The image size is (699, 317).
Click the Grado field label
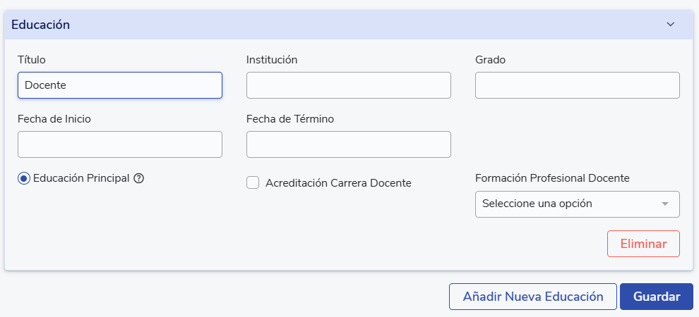490,60
